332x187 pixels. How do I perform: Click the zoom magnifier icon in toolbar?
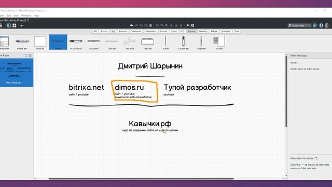pos(188,25)
